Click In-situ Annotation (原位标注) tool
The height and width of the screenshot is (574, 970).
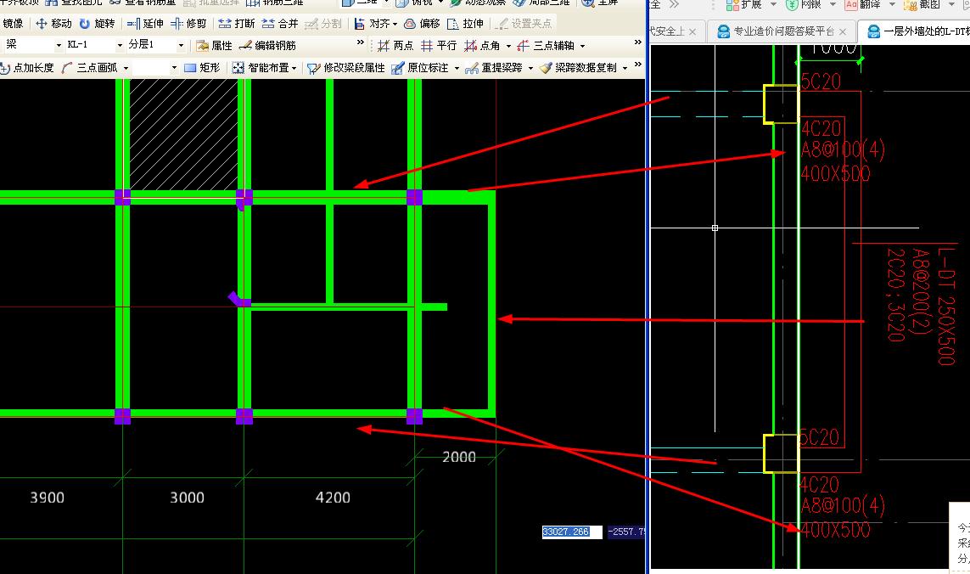tap(420, 67)
